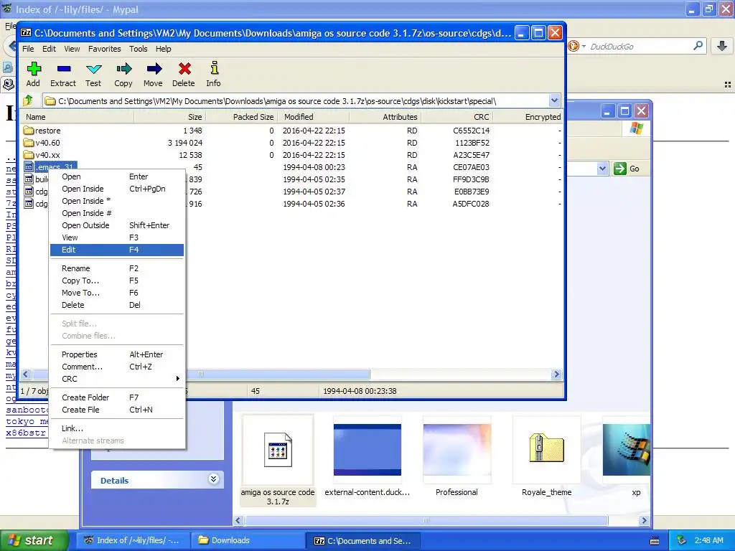Click the Mypal browser downloads arrow icon
Image resolution: width=735 pixels, height=551 pixels.
[722, 46]
